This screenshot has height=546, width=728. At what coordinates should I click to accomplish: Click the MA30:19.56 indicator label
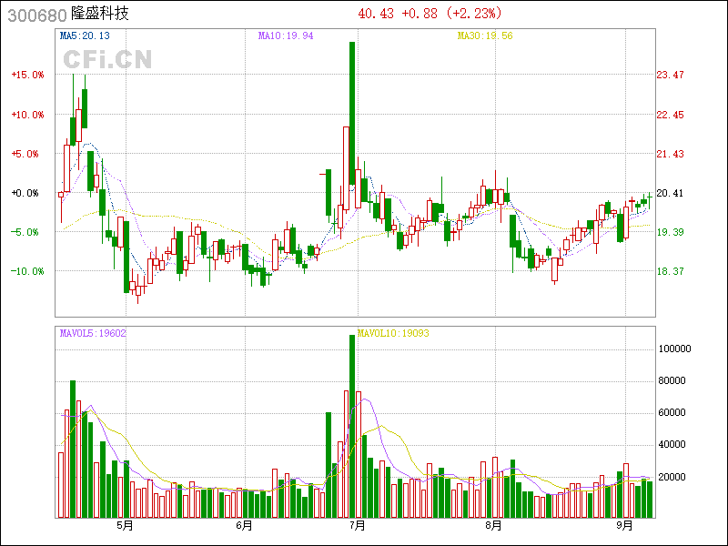[484, 36]
